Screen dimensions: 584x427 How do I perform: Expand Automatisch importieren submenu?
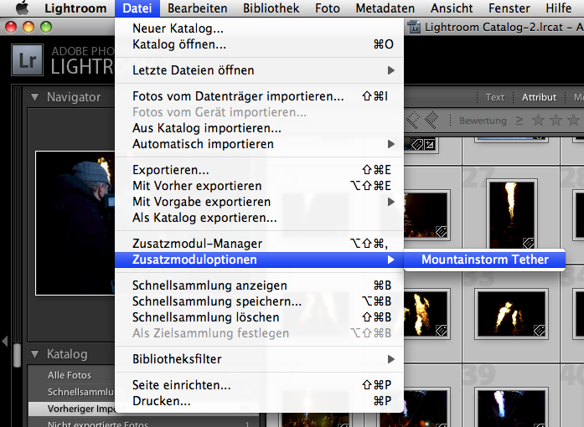click(x=259, y=144)
